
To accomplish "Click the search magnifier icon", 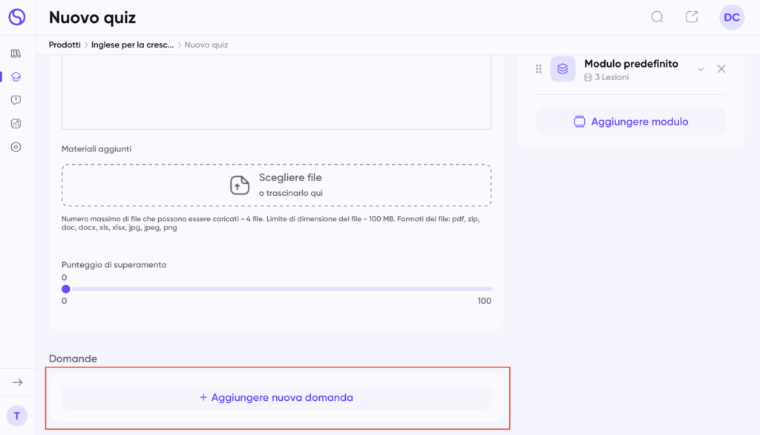I will click(x=657, y=17).
